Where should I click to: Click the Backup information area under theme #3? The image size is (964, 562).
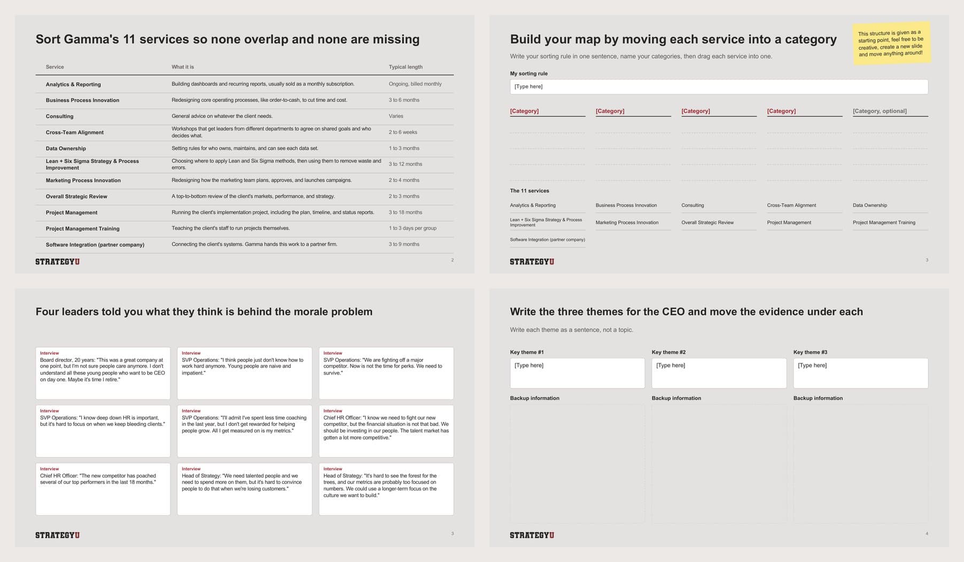[860, 463]
